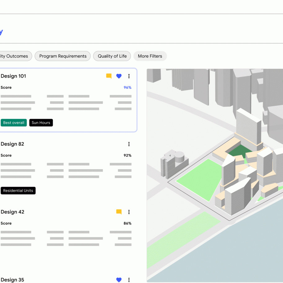Click the 96% score value
Viewport: 283px width, 283px height.
[x=128, y=88]
